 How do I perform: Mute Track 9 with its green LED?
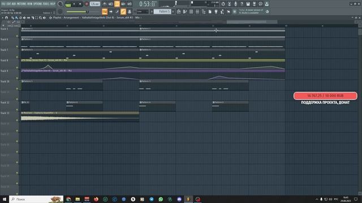coord(17,78)
